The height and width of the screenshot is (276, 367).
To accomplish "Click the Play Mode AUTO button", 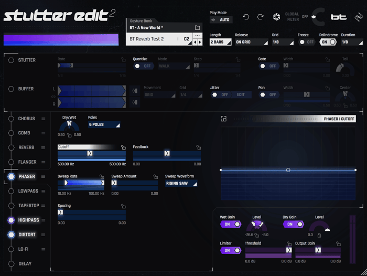I will [221, 20].
